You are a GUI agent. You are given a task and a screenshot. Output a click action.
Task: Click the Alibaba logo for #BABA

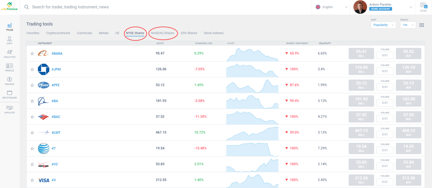click(x=44, y=53)
